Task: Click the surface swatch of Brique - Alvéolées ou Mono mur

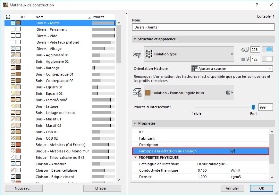Action: 18,151
